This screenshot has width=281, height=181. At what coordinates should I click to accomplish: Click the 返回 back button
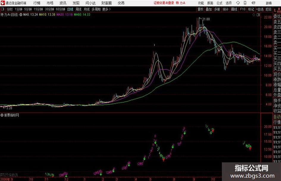268,9
